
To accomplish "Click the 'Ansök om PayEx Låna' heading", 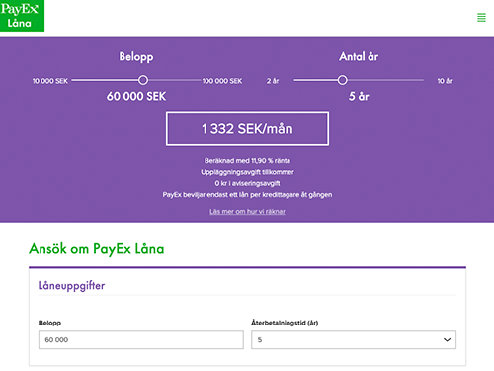I will point(97,249).
